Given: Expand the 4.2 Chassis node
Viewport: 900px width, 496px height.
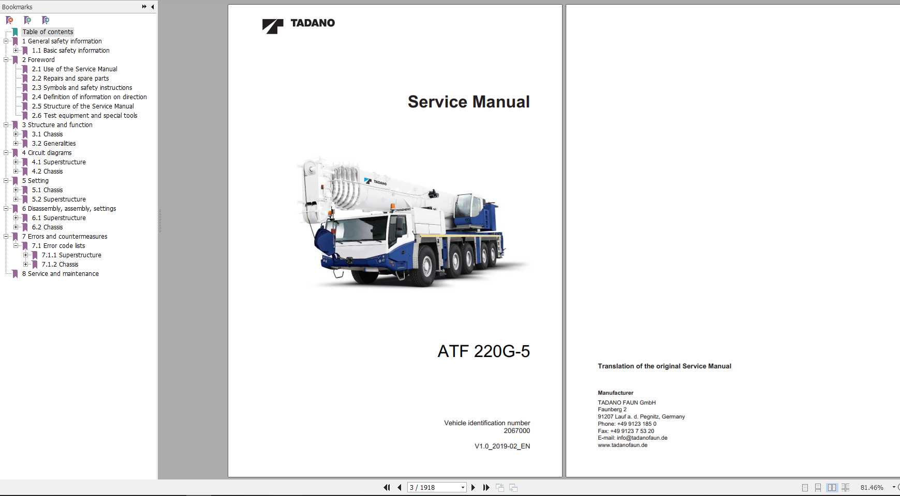Looking at the screenshot, I should [16, 172].
